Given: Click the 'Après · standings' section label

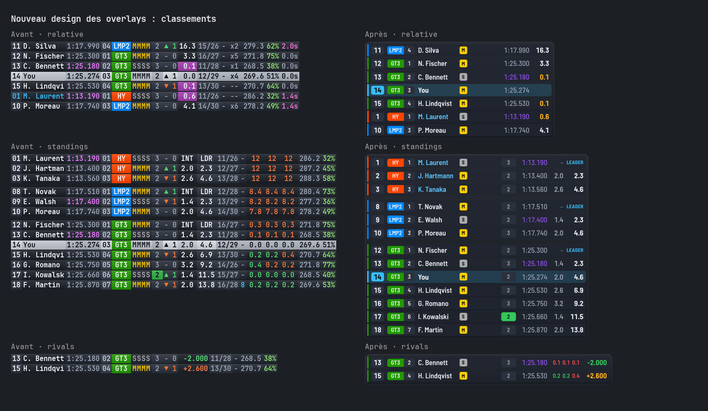Looking at the screenshot, I should [x=403, y=146].
